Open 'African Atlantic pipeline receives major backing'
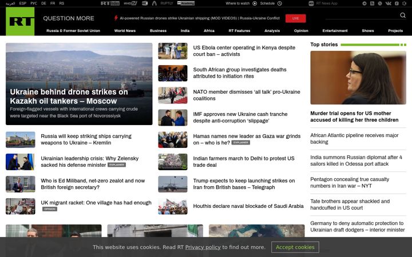 354,138
